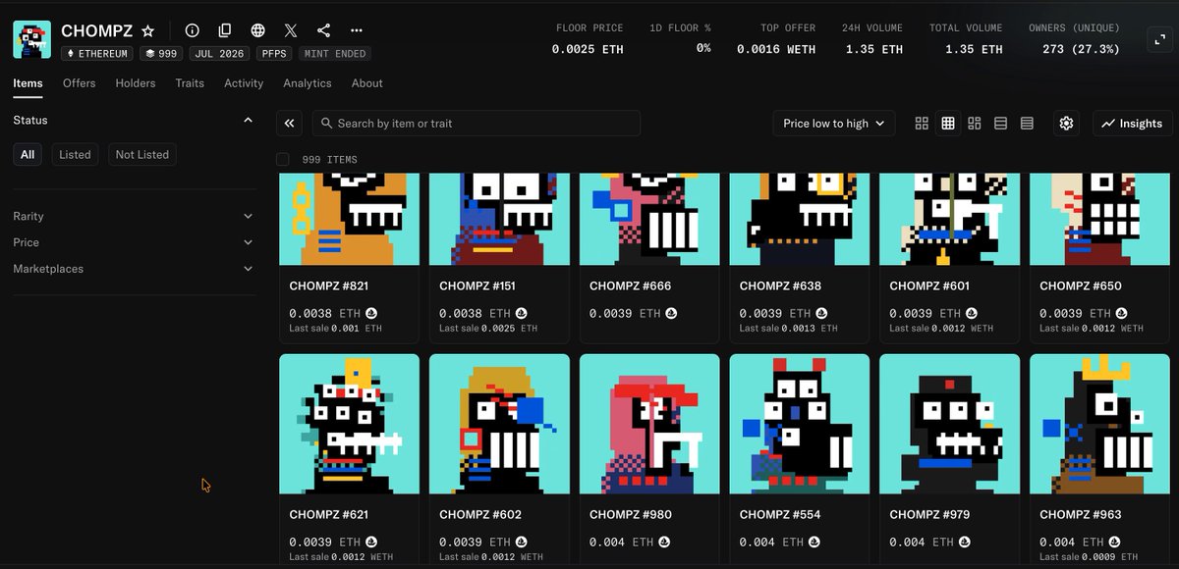Open the About tab
The width and height of the screenshot is (1179, 569).
coord(367,83)
